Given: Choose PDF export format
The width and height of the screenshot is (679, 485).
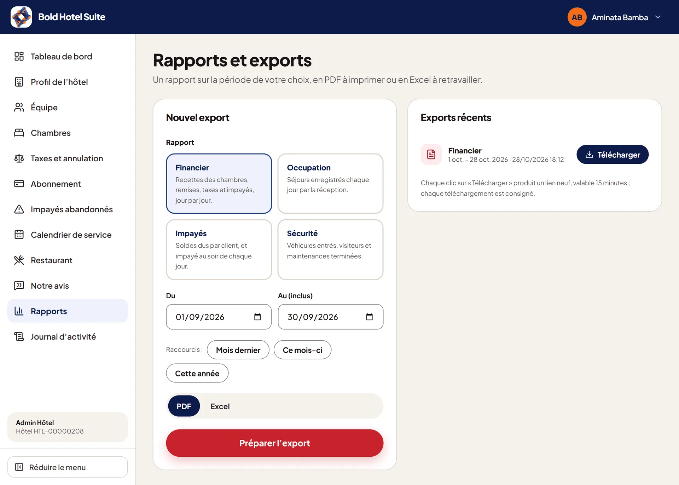Looking at the screenshot, I should click(x=184, y=406).
